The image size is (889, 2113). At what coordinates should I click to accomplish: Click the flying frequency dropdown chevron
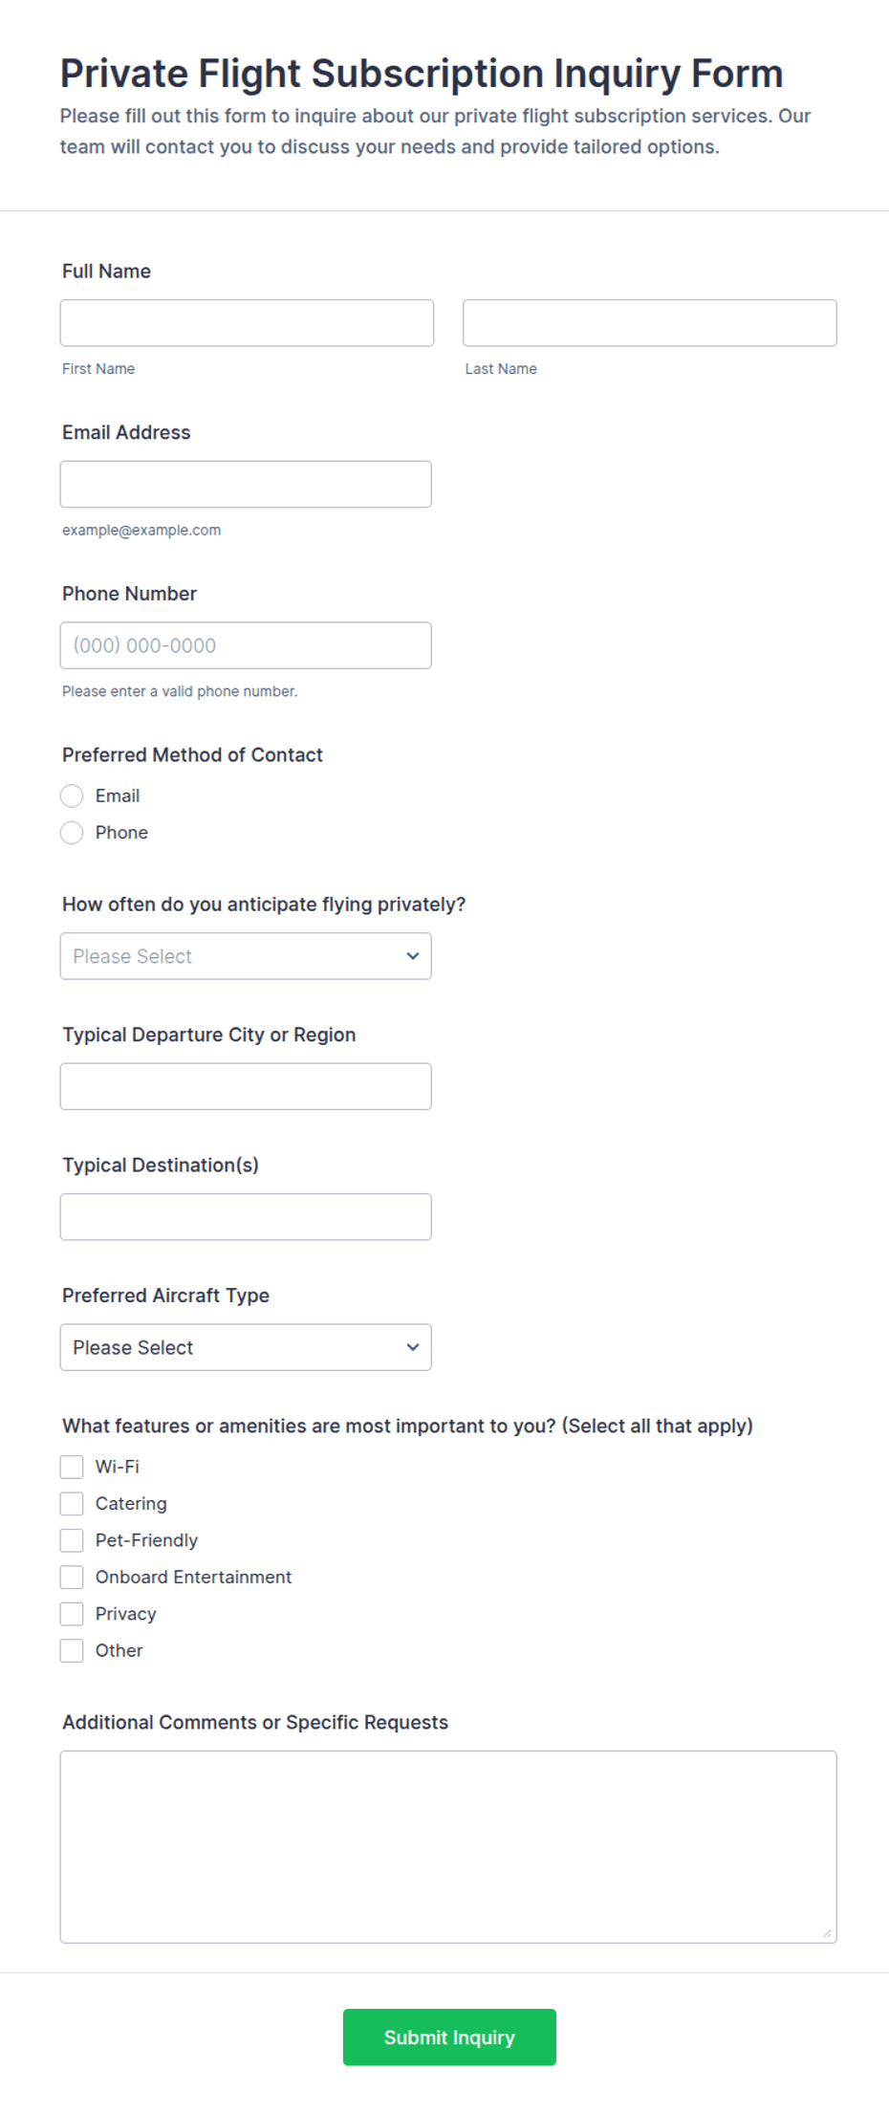tap(413, 956)
